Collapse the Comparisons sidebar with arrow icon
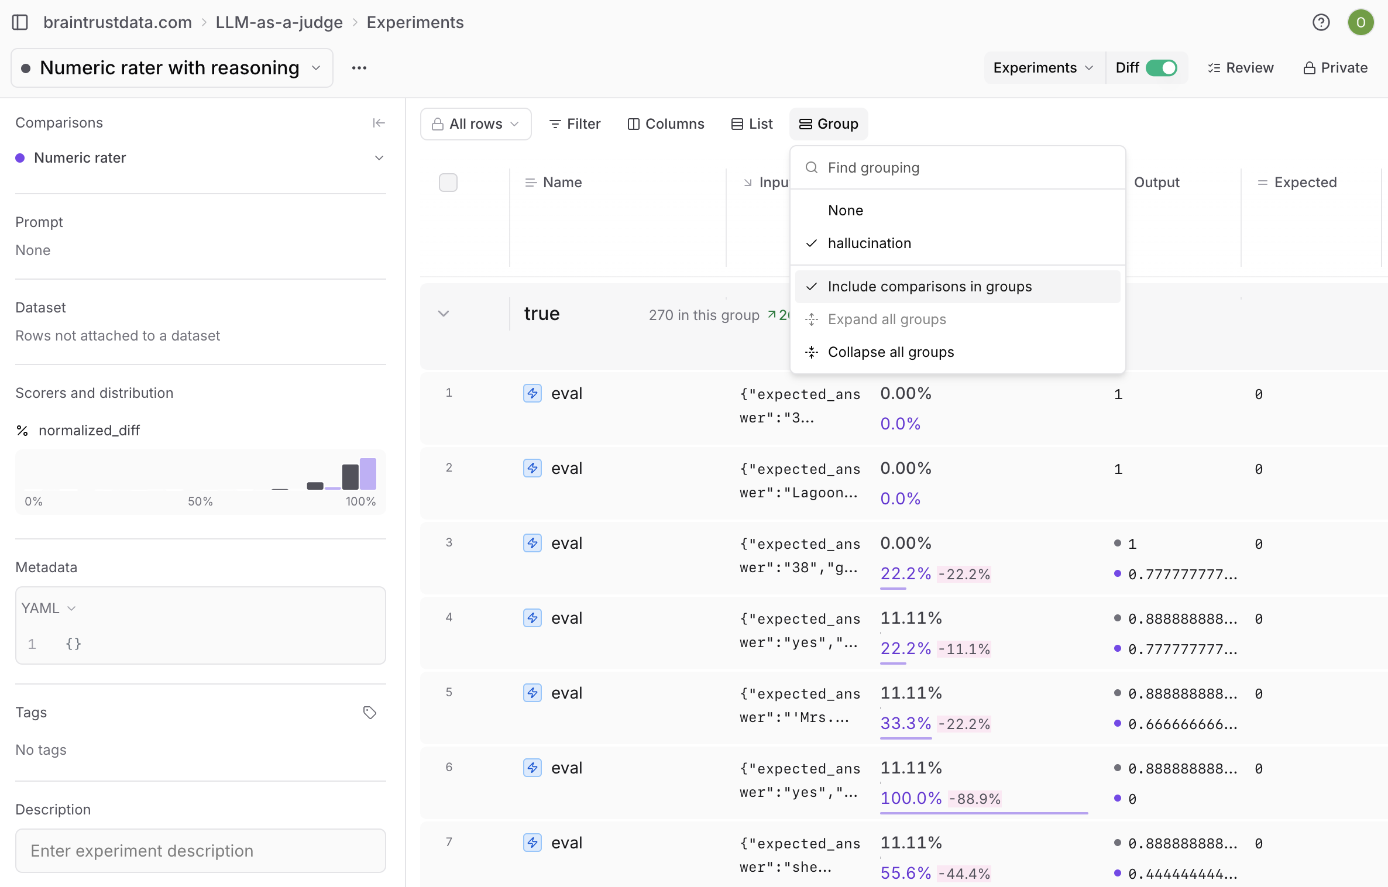 (x=379, y=123)
